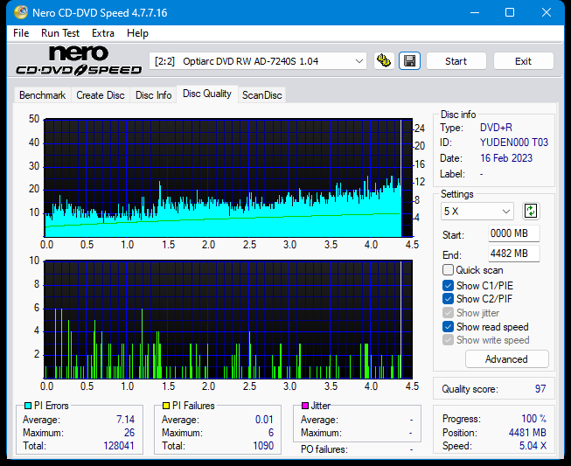Click the save floppy disk icon
The image size is (571, 466).
[410, 61]
